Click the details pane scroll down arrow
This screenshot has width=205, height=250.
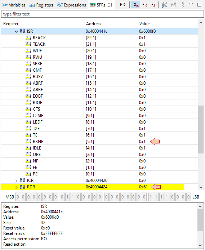(200, 245)
